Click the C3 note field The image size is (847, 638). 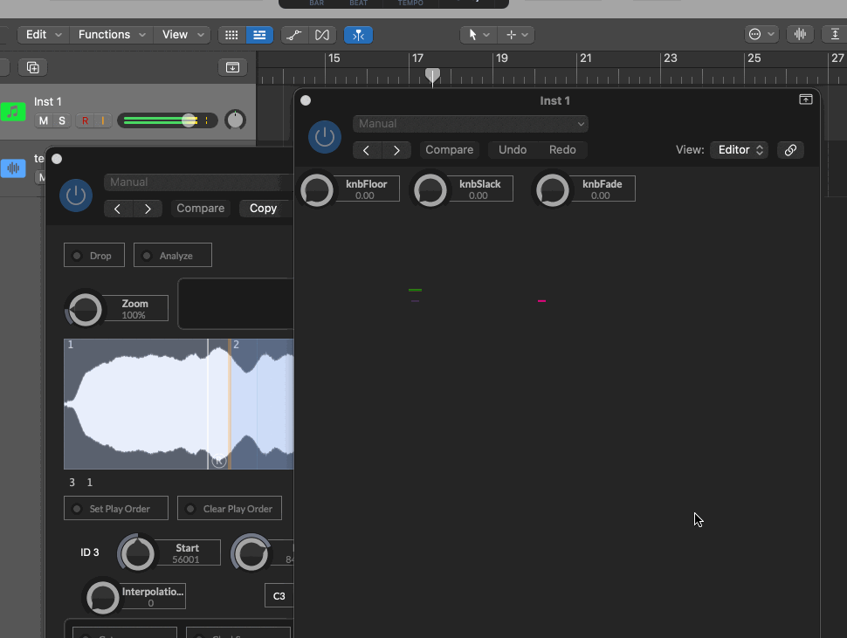(279, 596)
